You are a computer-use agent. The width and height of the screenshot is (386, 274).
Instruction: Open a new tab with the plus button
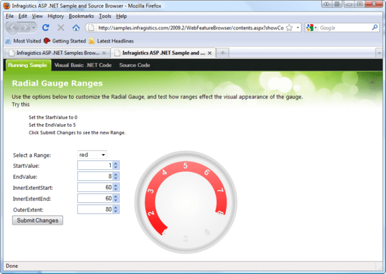coord(222,53)
